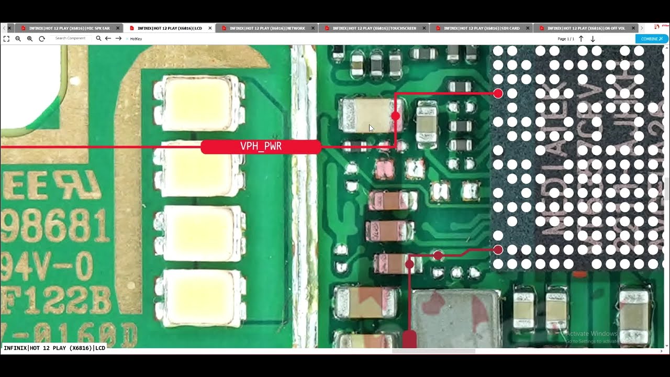670x377 pixels.
Task: Click the PDF icon on SIM CARD tab
Action: (x=438, y=28)
